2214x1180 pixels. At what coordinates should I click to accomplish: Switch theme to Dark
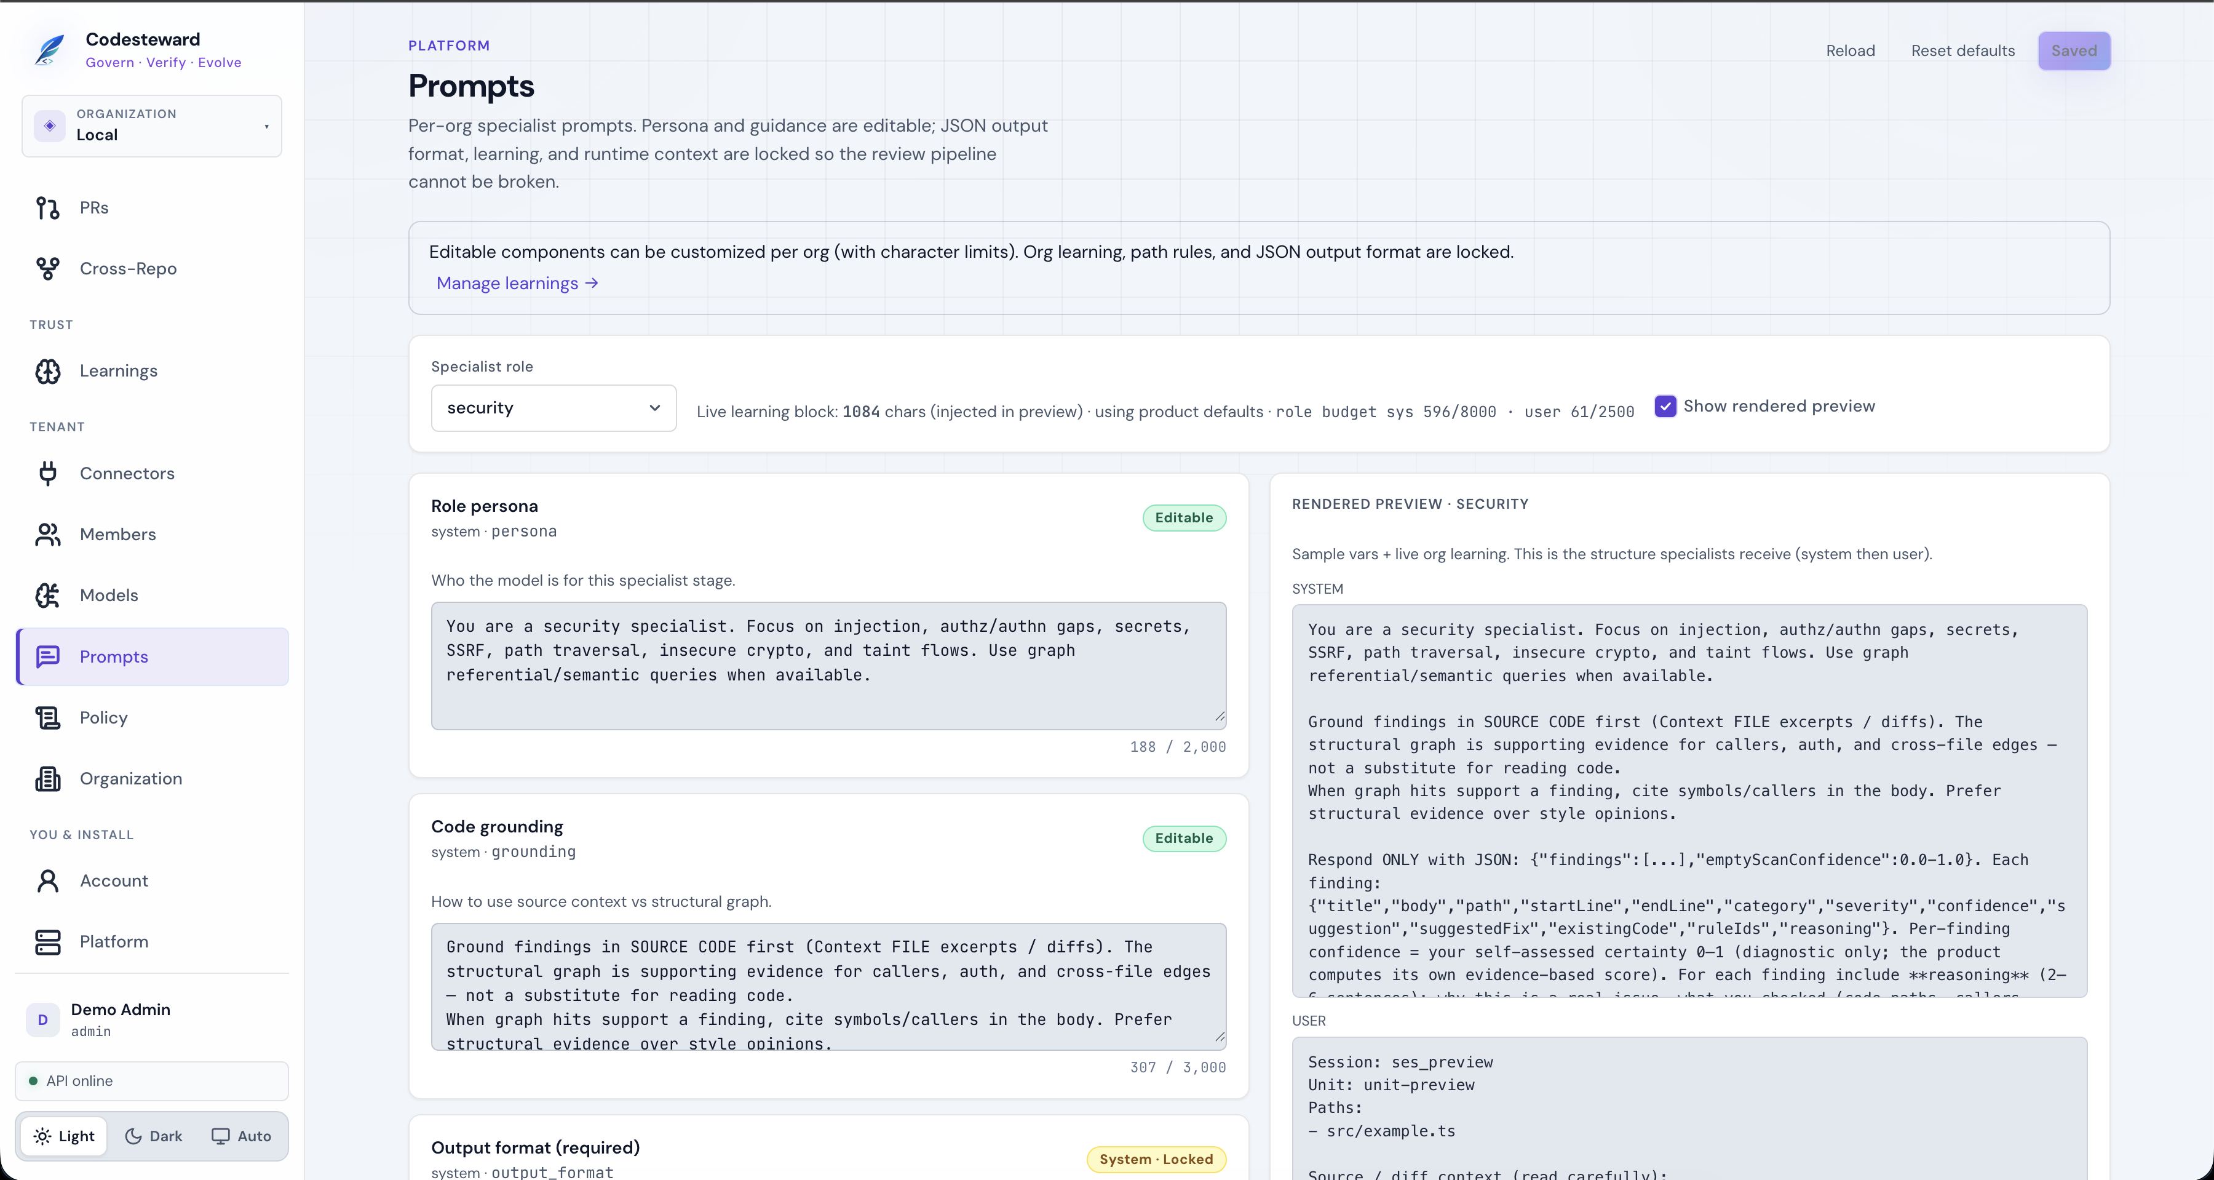[x=154, y=1137]
